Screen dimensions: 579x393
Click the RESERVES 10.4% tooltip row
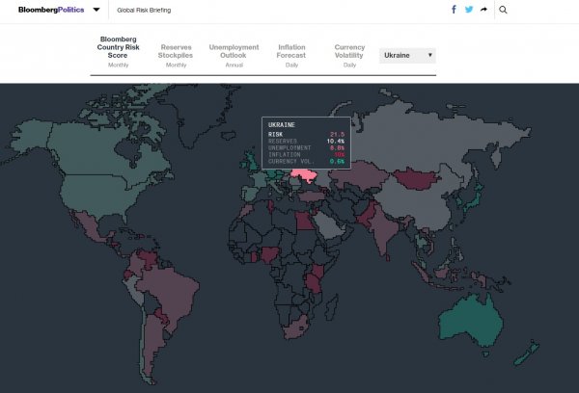(306, 142)
